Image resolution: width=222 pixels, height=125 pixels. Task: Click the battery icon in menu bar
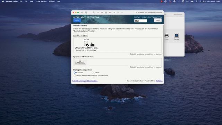click(192, 1)
